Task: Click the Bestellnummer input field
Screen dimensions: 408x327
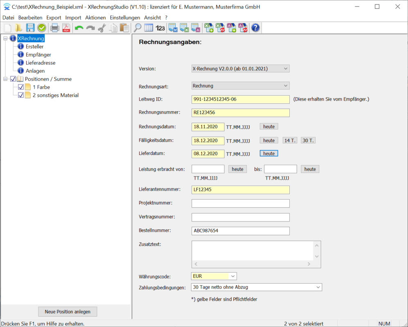Action: [x=241, y=231]
